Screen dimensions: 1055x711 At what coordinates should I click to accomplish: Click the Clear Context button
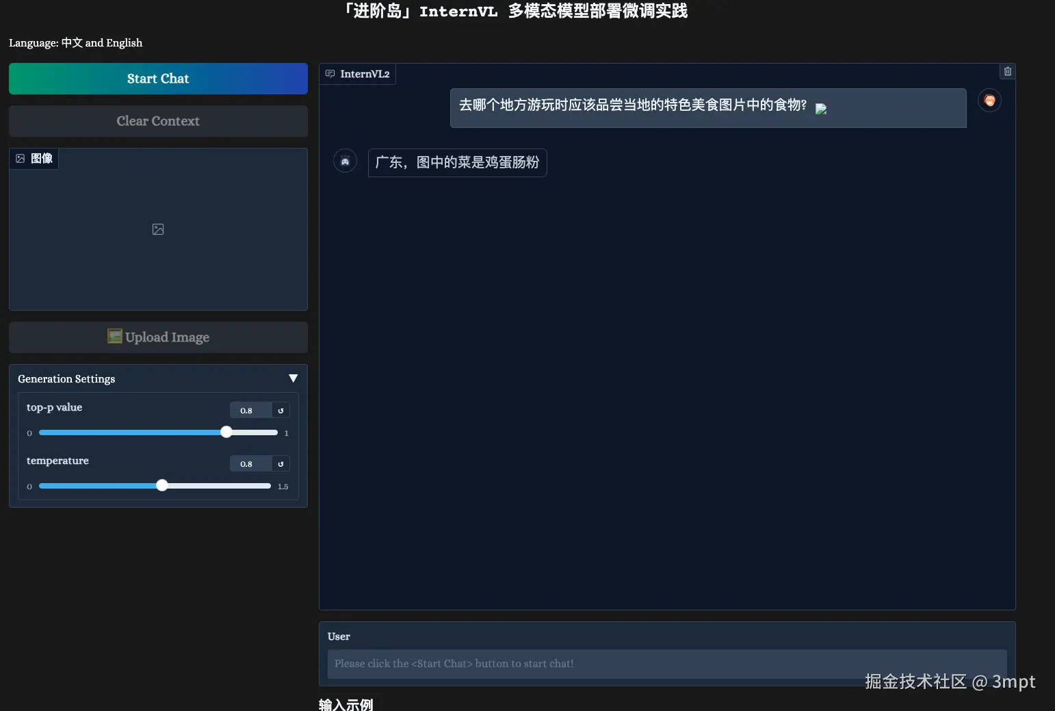coord(158,121)
